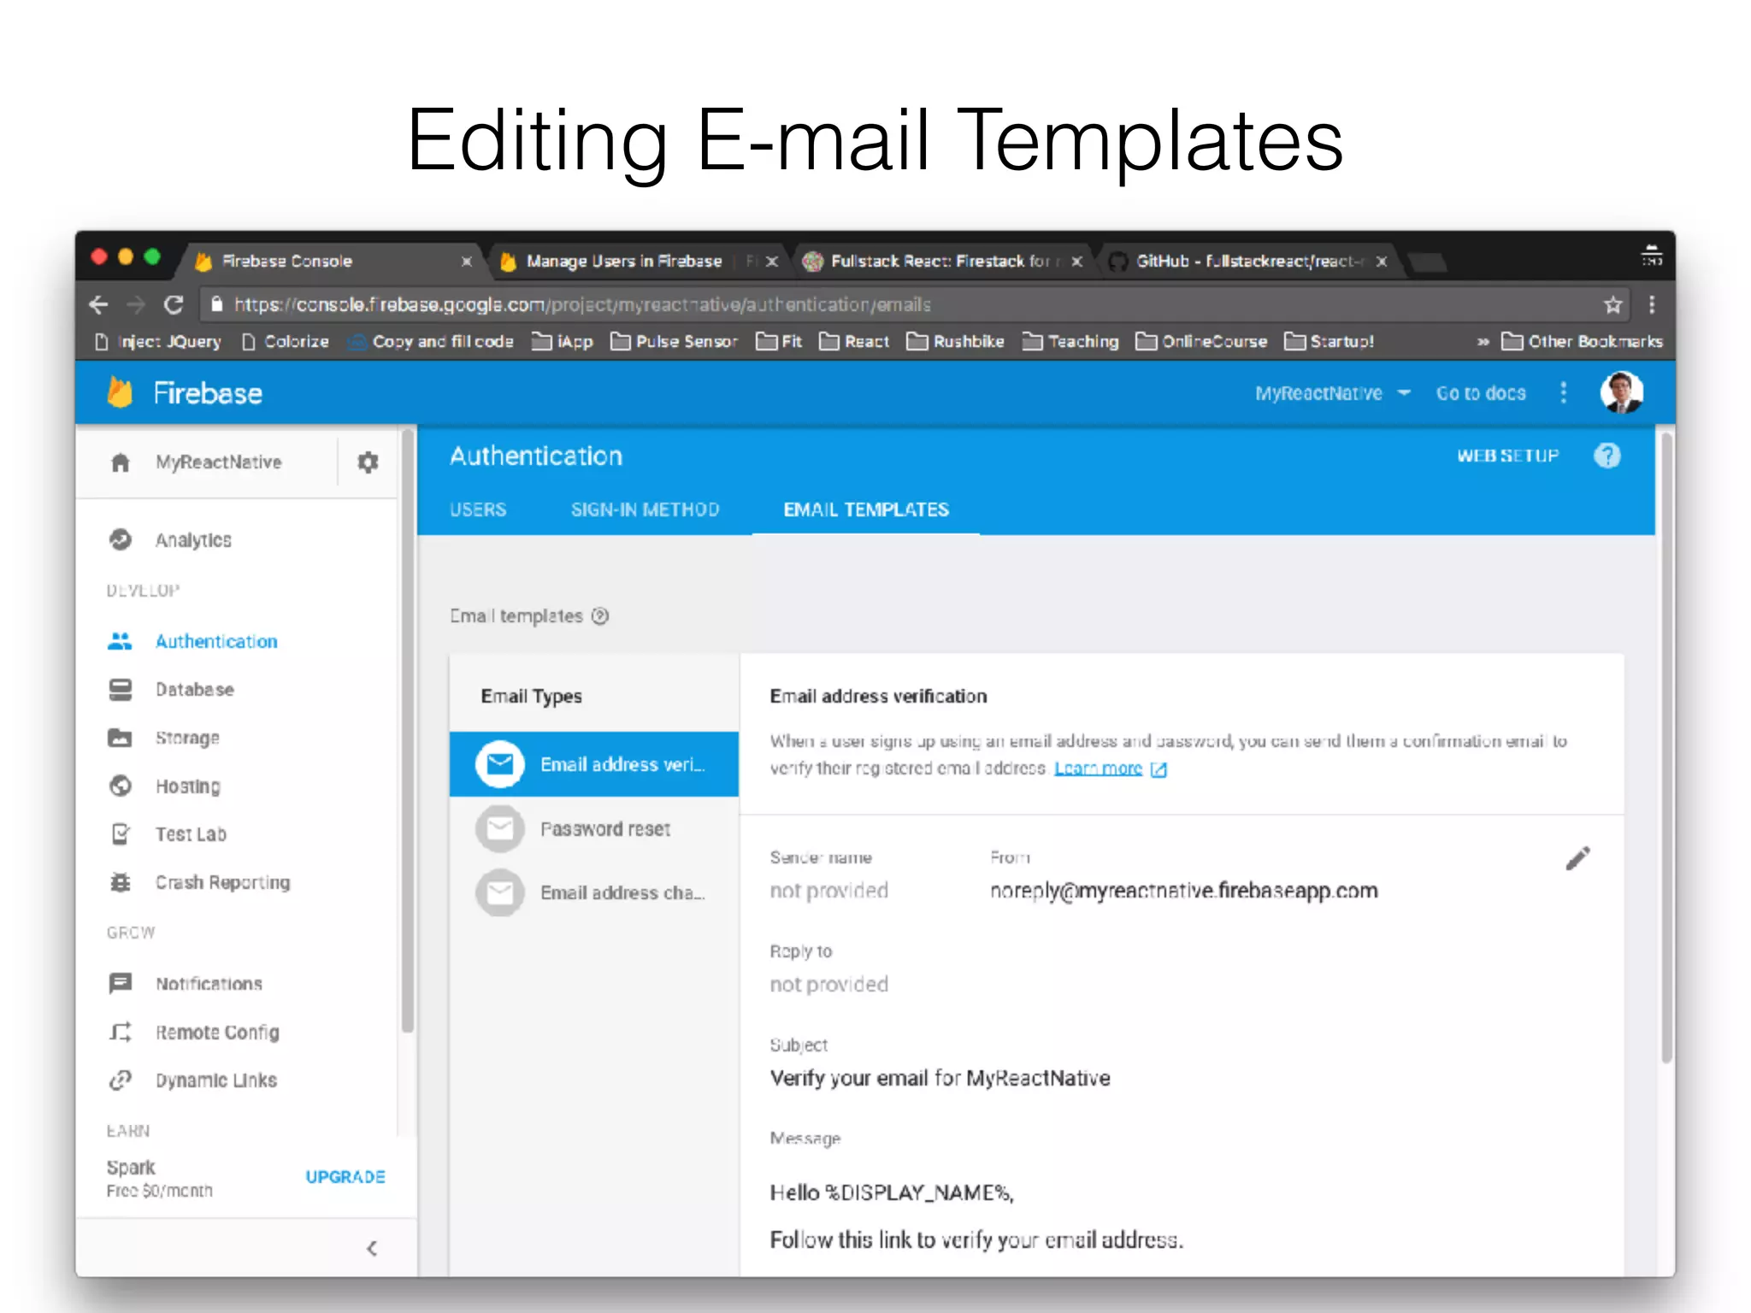Click the main page vertical scrollbar
The image size is (1751, 1313).
click(1666, 749)
